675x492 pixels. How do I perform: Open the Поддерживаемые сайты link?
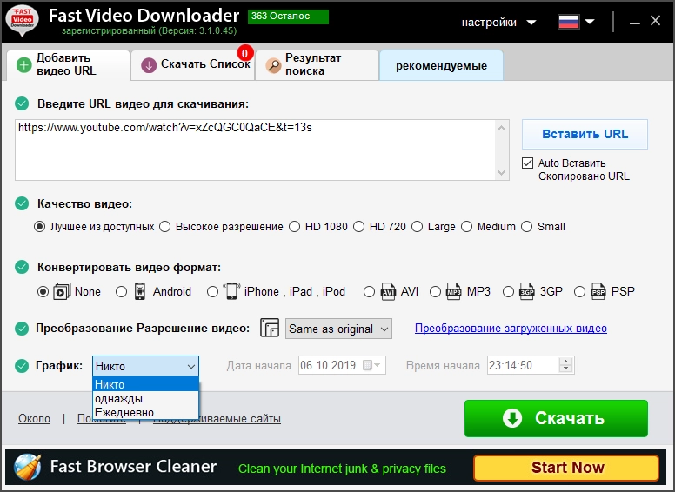tap(217, 419)
